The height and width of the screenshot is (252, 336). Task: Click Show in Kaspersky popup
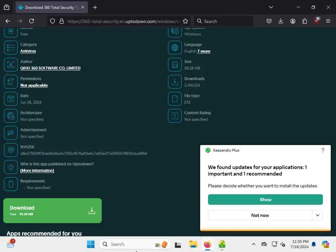click(265, 199)
